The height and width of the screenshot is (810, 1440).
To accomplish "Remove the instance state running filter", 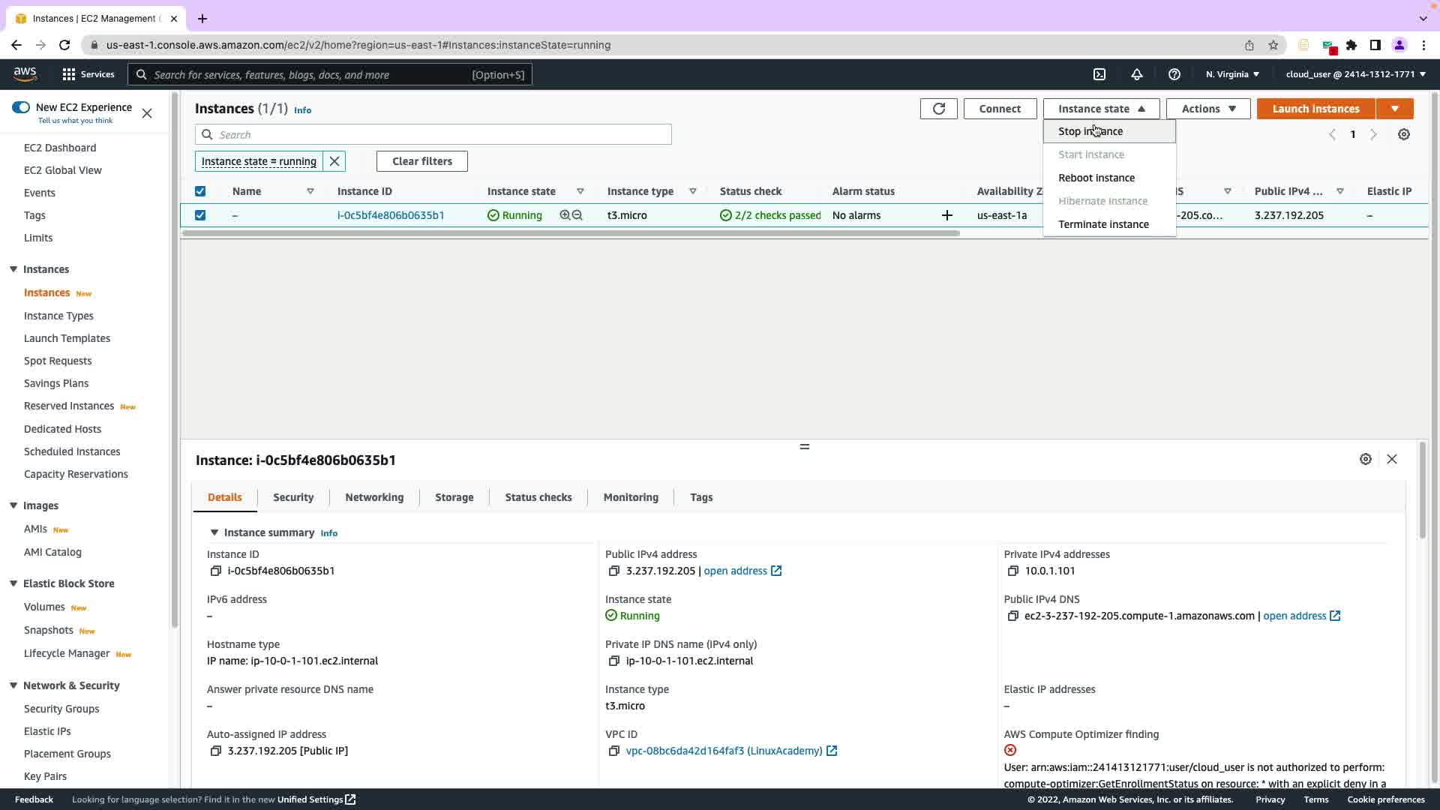I will pyautogui.click(x=334, y=161).
